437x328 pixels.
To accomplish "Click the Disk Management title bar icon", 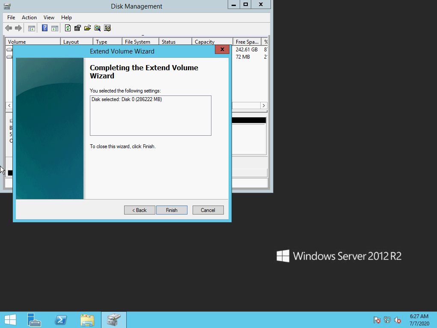I will pos(7,6).
